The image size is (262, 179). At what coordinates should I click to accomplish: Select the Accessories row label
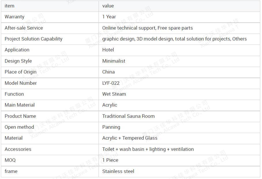coord(18,149)
